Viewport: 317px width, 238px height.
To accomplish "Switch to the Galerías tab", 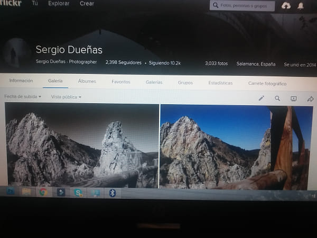I will [154, 82].
